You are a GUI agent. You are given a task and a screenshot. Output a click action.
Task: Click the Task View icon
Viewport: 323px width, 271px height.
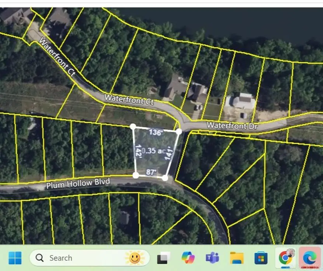tap(164, 258)
